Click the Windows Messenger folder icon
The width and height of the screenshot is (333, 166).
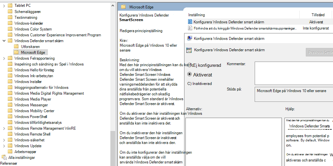(x=10, y=105)
